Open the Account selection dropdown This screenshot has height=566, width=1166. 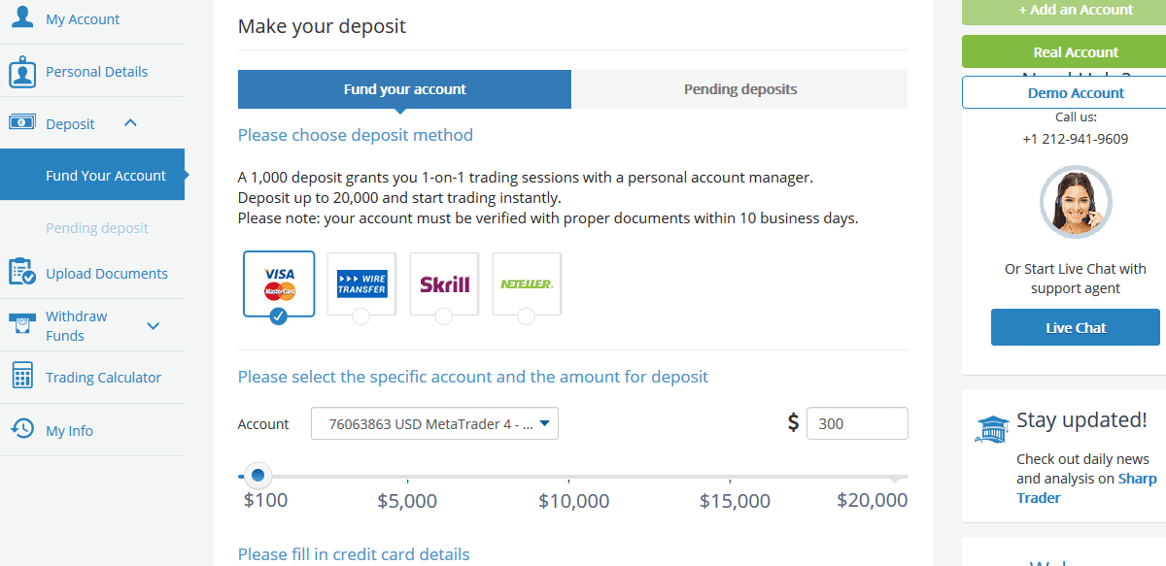point(434,423)
